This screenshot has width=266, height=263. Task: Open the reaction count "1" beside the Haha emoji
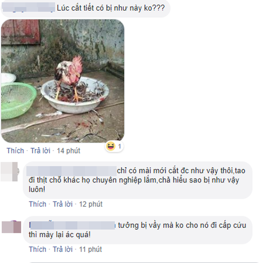pos(119,146)
